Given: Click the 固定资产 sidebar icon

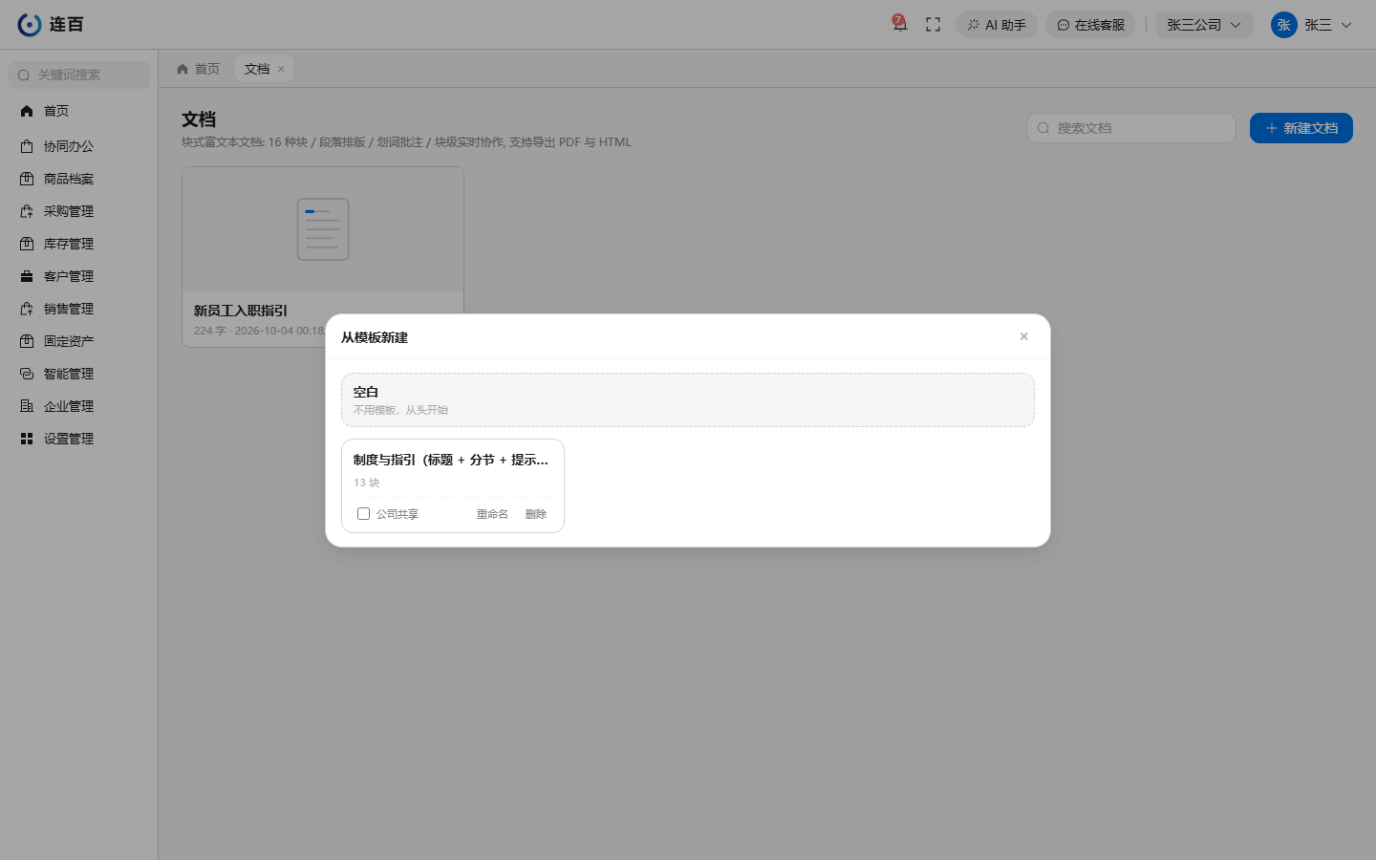Looking at the screenshot, I should 27,341.
